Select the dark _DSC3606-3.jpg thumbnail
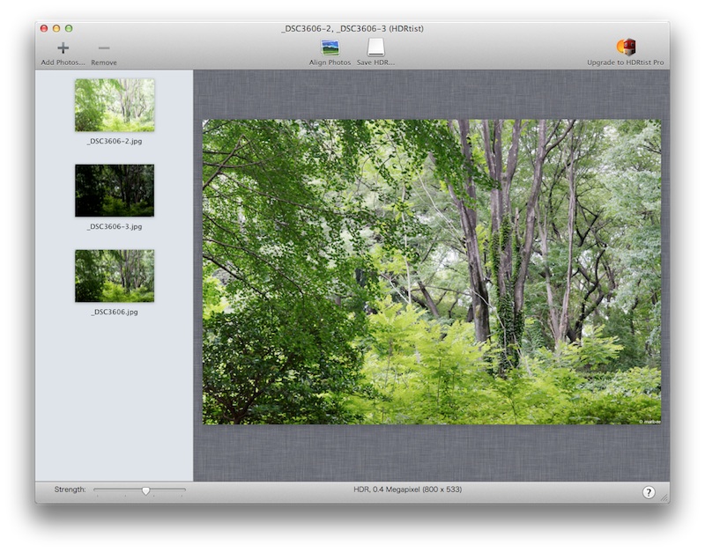The width and height of the screenshot is (705, 552). tap(115, 189)
